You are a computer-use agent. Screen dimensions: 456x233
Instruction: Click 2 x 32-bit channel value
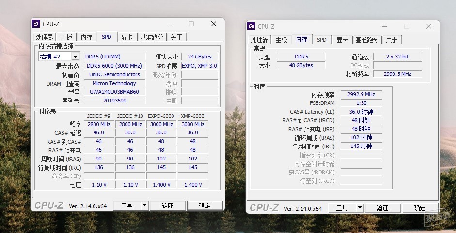click(x=397, y=57)
